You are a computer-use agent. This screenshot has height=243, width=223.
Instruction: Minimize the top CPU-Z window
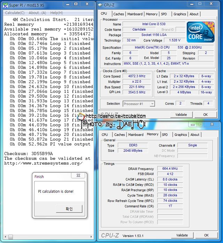tap(192, 4)
